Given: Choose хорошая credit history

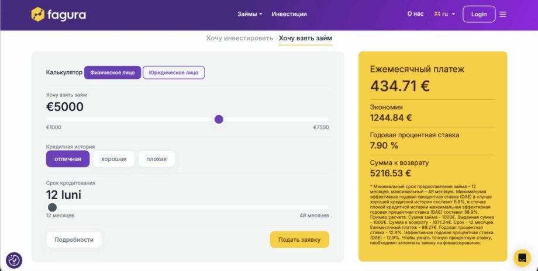Looking at the screenshot, I should tap(113, 159).
